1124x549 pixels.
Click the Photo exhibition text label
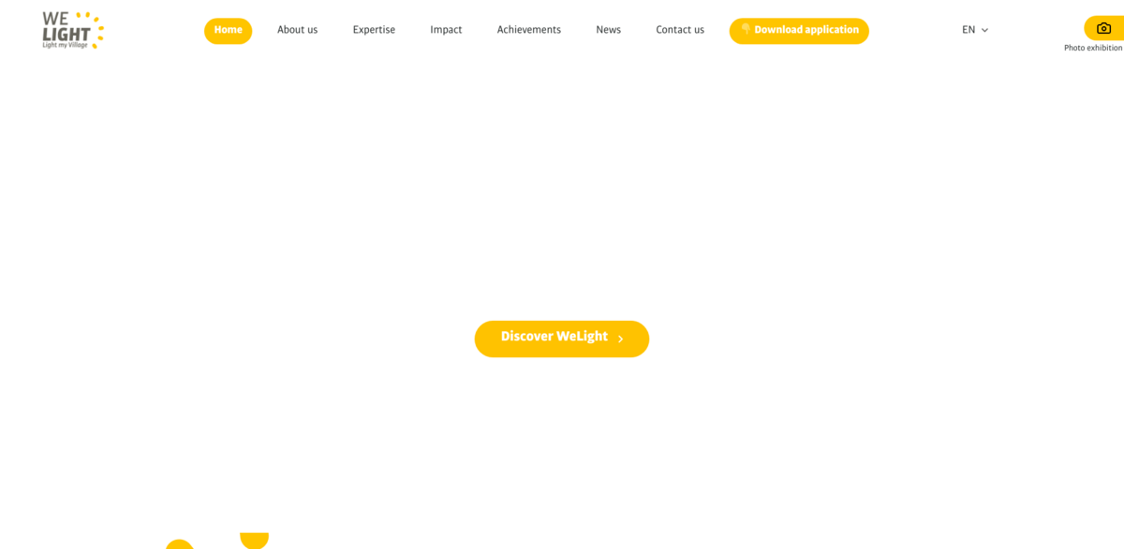(x=1092, y=48)
